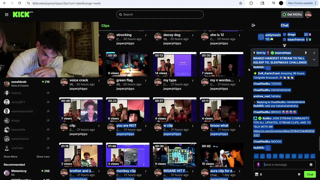Click addymaxin in chat leaderboard

pos(273,35)
